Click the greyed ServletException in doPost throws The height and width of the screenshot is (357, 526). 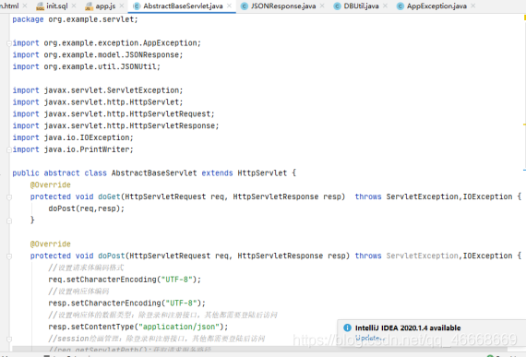(x=422, y=256)
